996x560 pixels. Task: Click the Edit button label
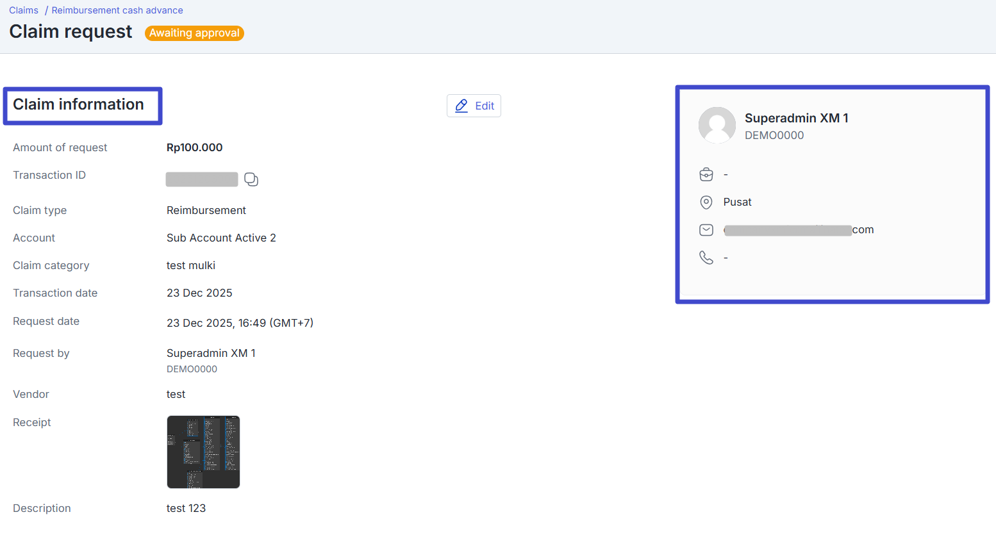tap(484, 106)
